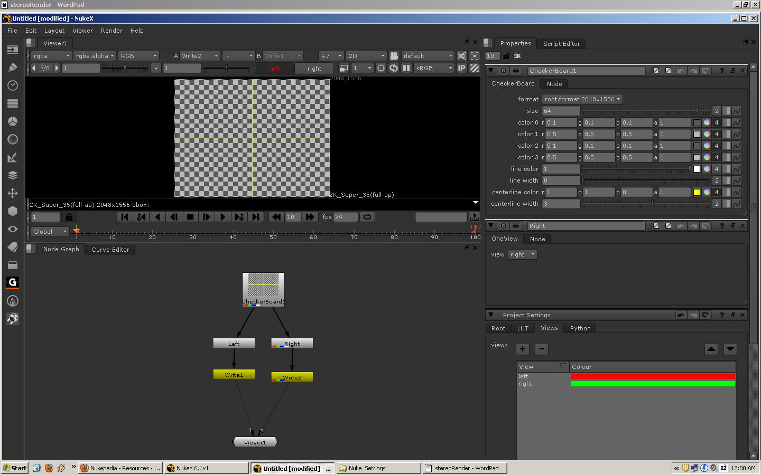Open the rgba channel set dropdown
Image resolution: width=761 pixels, height=475 pixels.
[x=51, y=56]
